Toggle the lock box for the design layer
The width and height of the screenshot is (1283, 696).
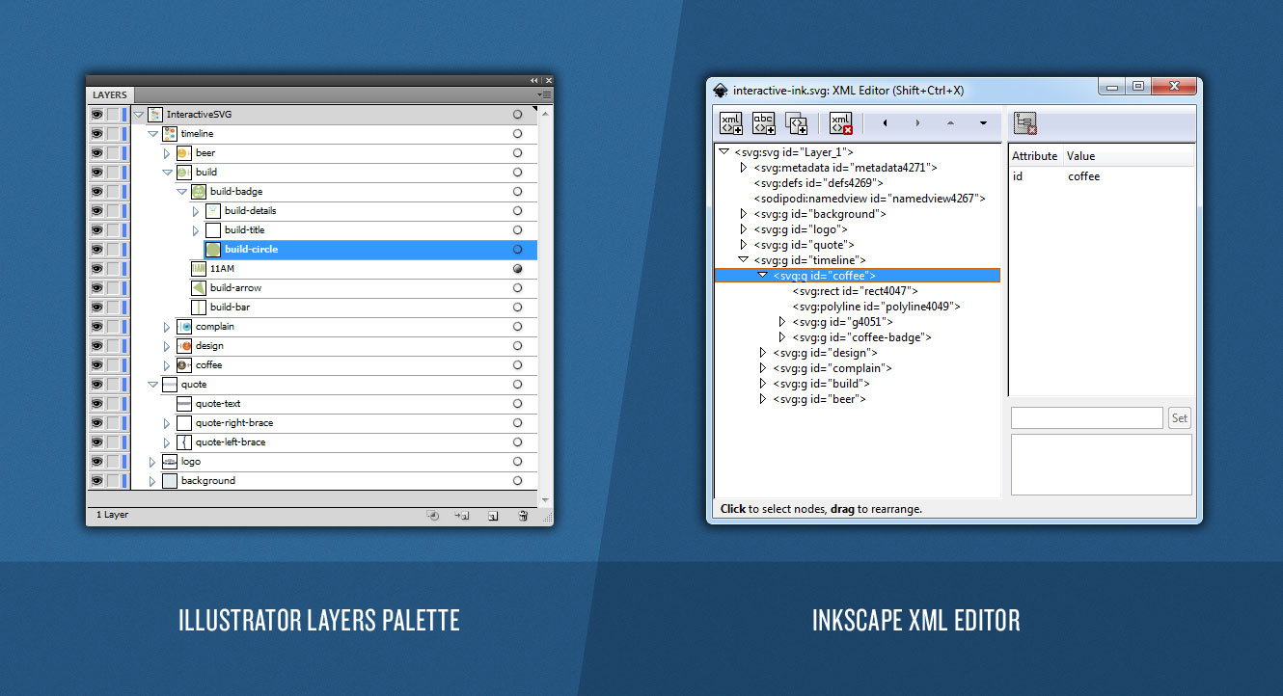[113, 346]
